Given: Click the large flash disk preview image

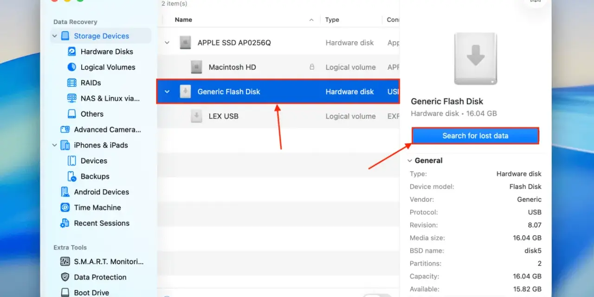Looking at the screenshot, I should point(476,59).
